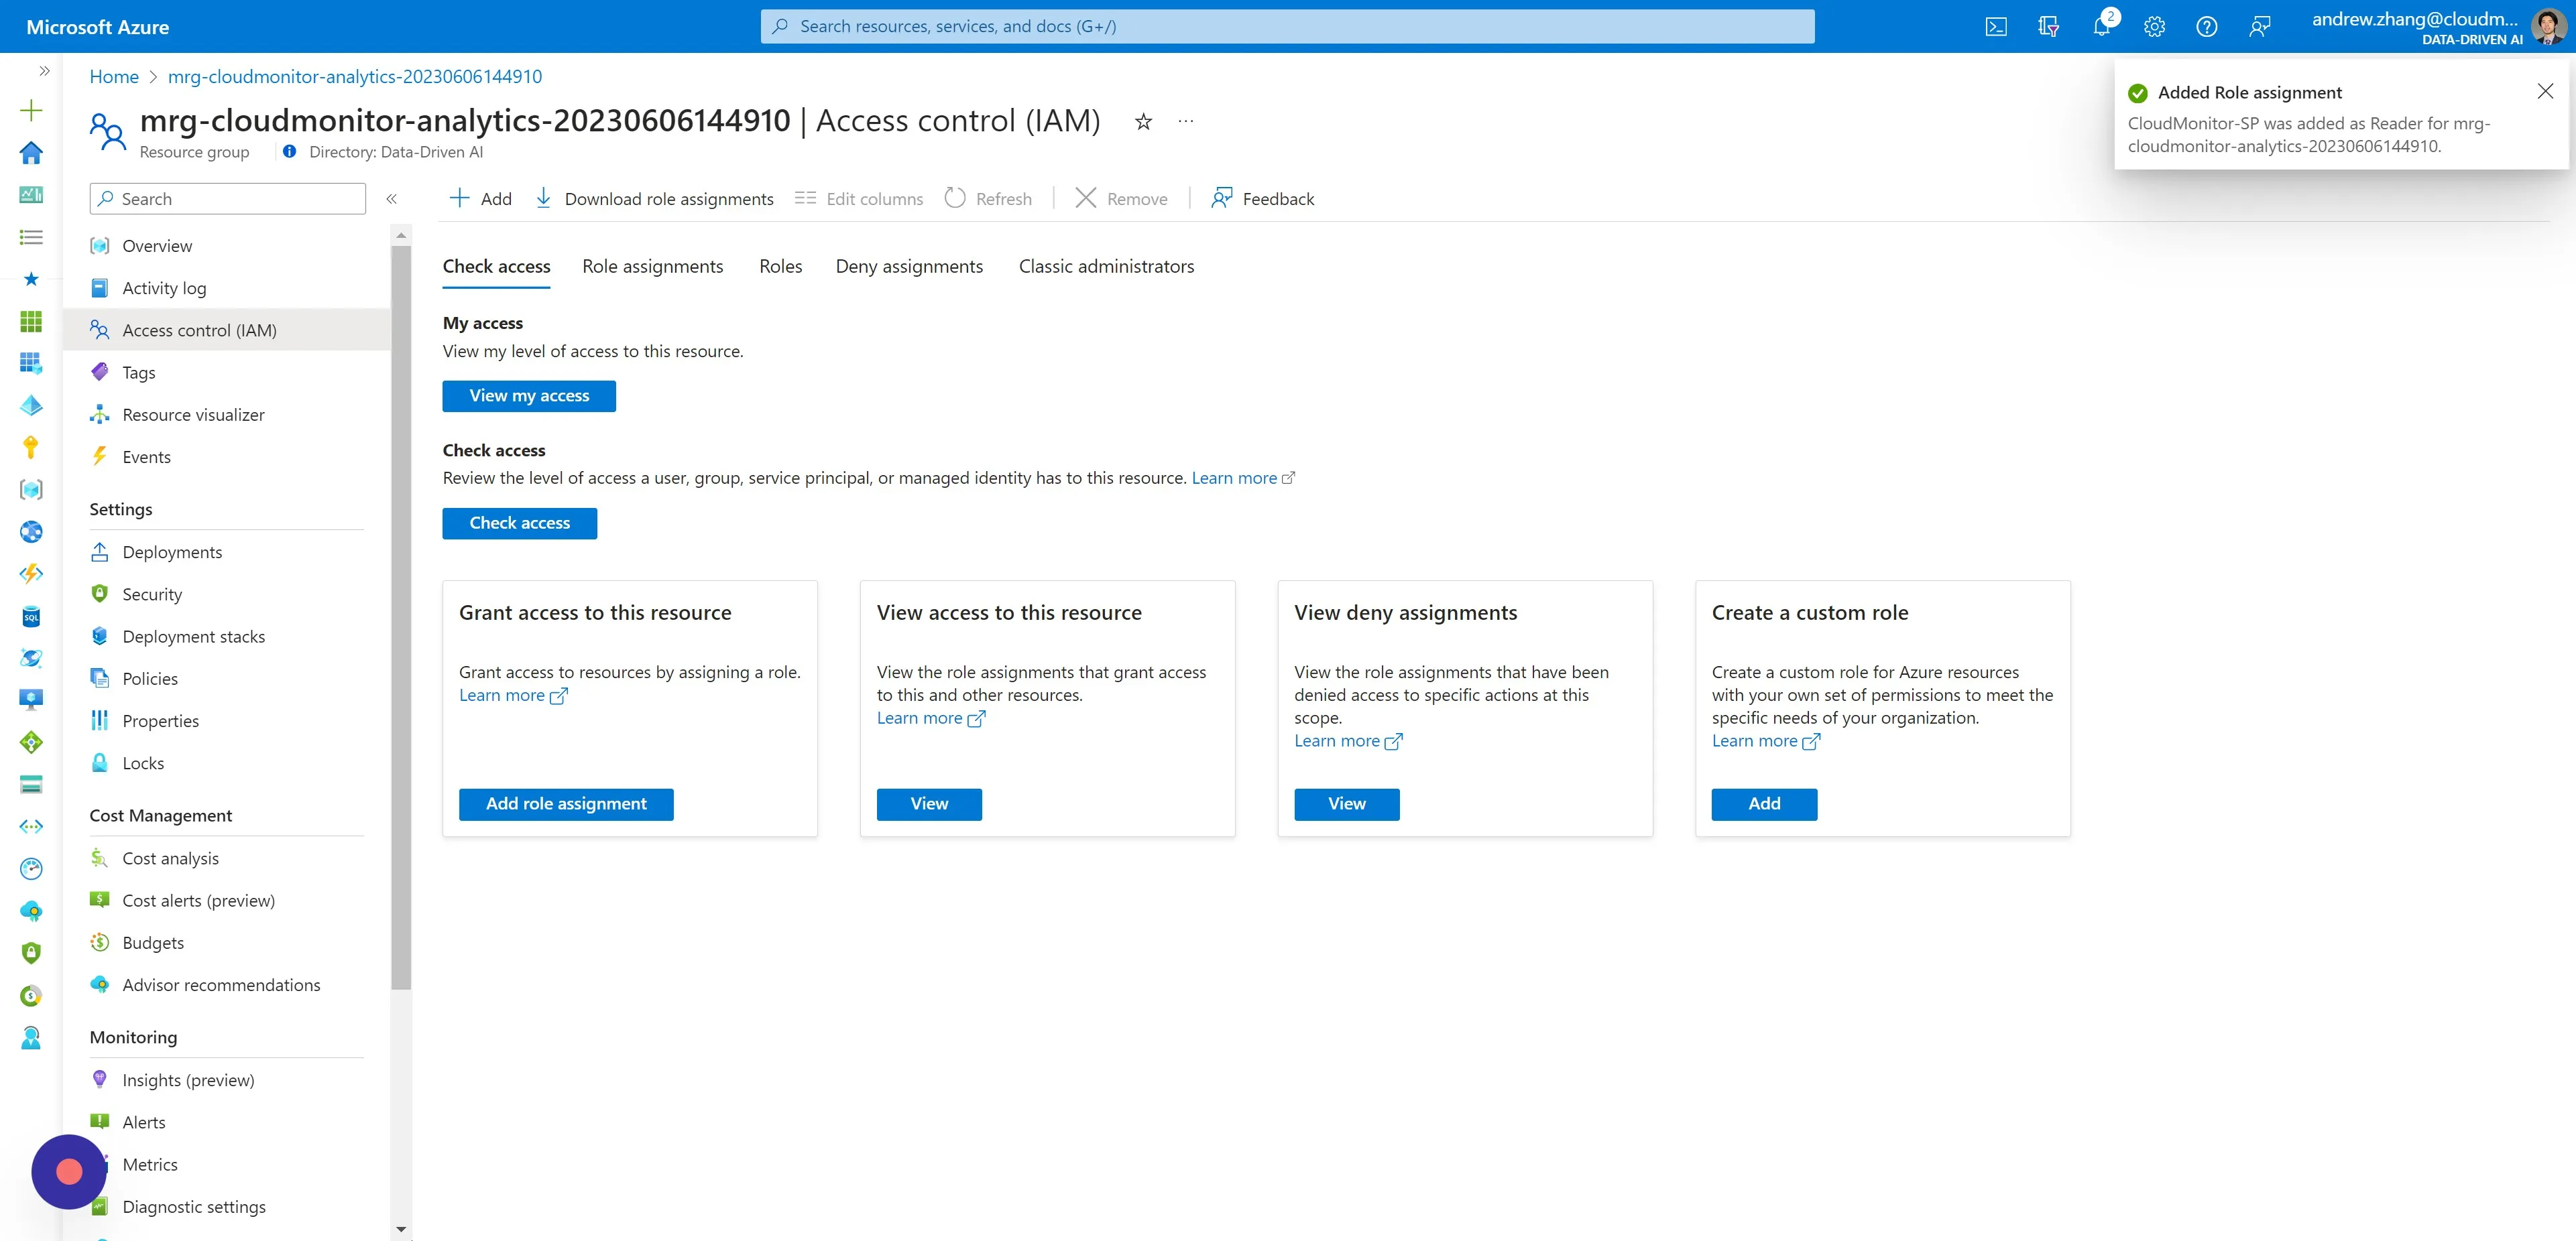Open Advisor recommendations menu item
This screenshot has height=1241, width=2576.
(x=227, y=985)
